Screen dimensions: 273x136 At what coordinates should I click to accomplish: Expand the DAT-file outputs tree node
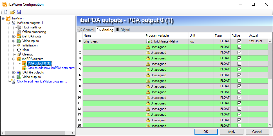[14, 72]
